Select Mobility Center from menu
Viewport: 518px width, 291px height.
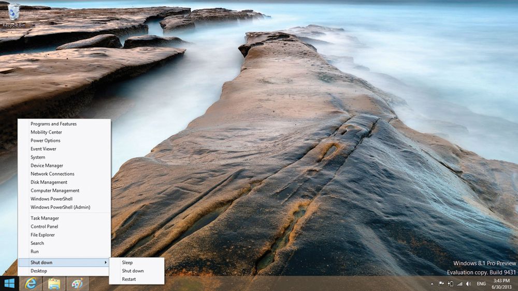click(64, 132)
